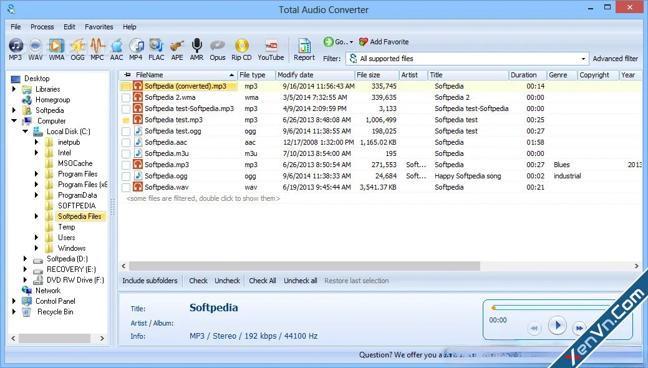
Task: Click the Recycle Bin icon
Action: (x=26, y=312)
